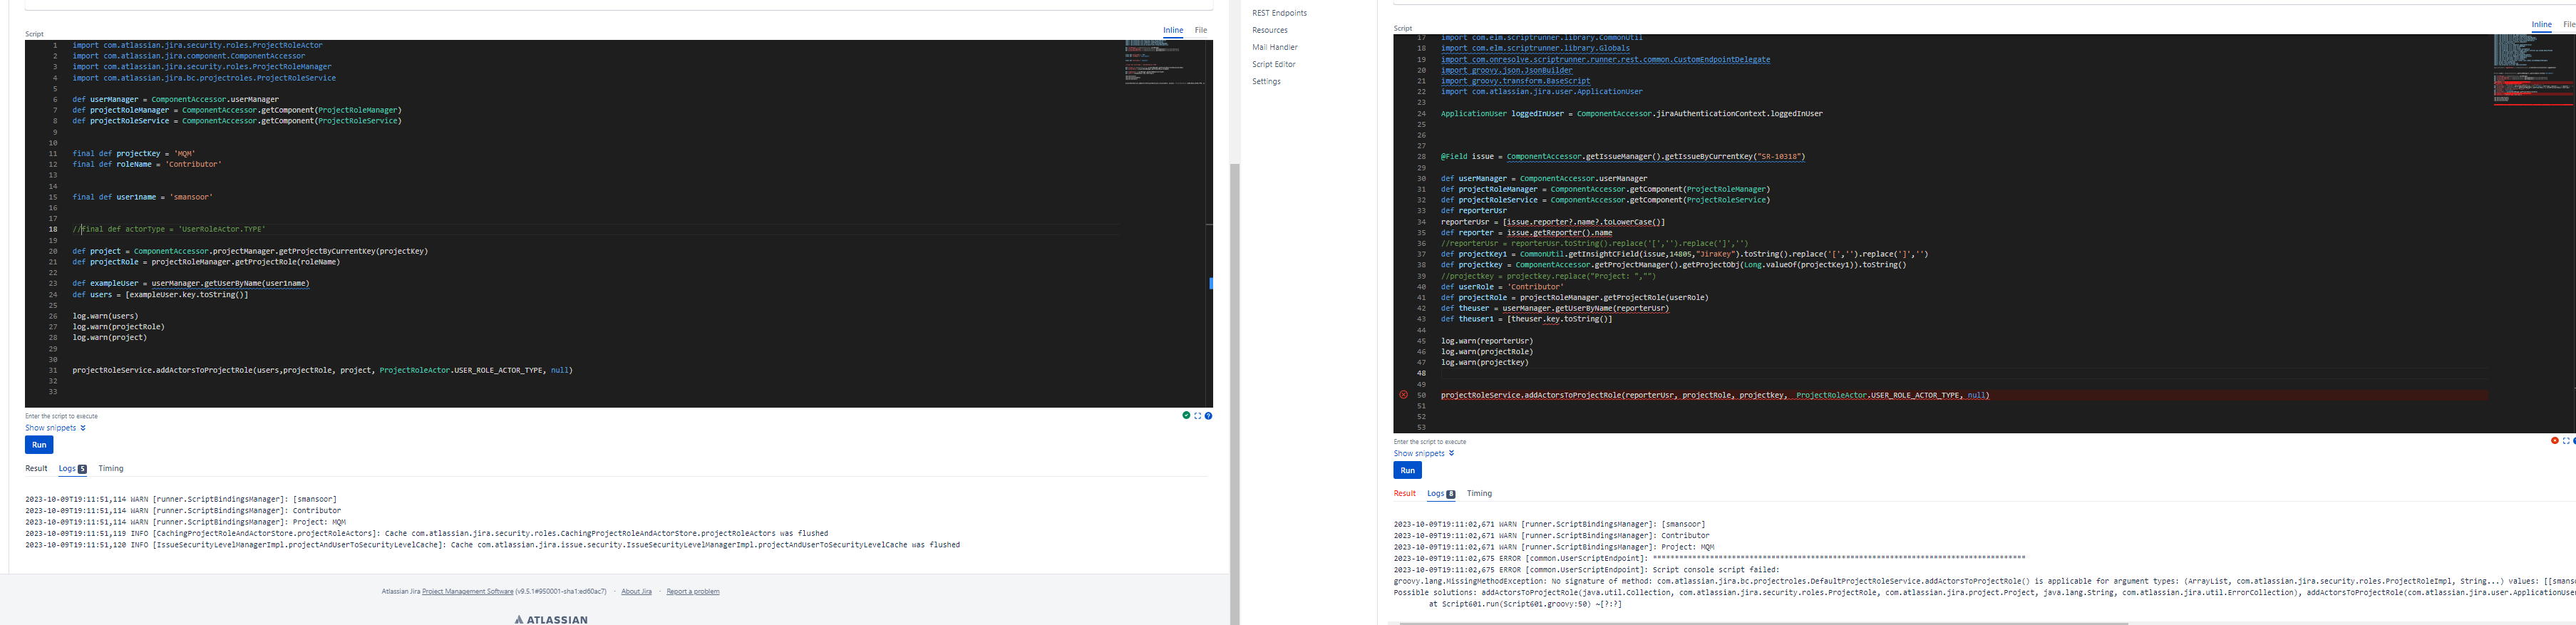Click "SR-10318" issue key on line 28

pyautogui.click(x=1783, y=156)
